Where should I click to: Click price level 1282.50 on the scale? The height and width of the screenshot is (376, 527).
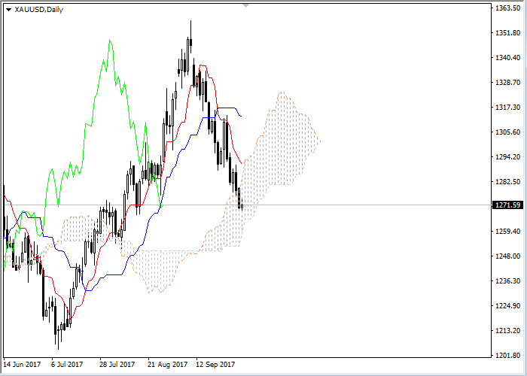coord(508,182)
